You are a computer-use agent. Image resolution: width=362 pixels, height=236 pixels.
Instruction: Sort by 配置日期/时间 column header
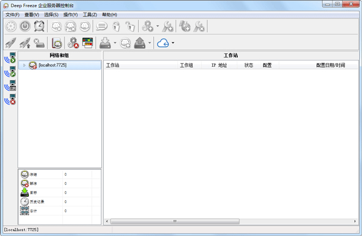[319, 65]
